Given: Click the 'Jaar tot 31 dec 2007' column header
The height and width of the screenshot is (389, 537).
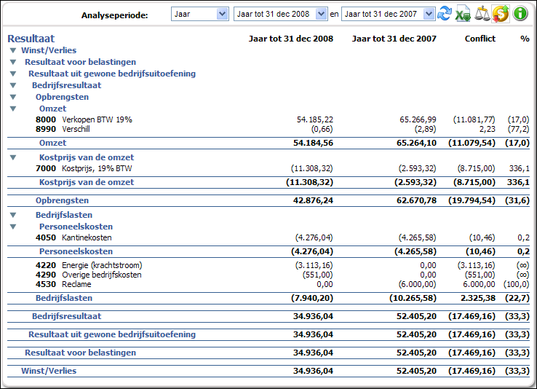Looking at the screenshot, I should click(394, 39).
